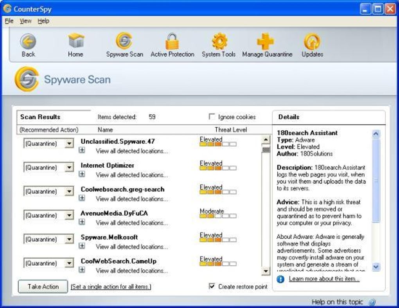The width and height of the screenshot is (399, 308).
Task: Open Manage Quarantine plus icon
Action: pyautogui.click(x=265, y=41)
